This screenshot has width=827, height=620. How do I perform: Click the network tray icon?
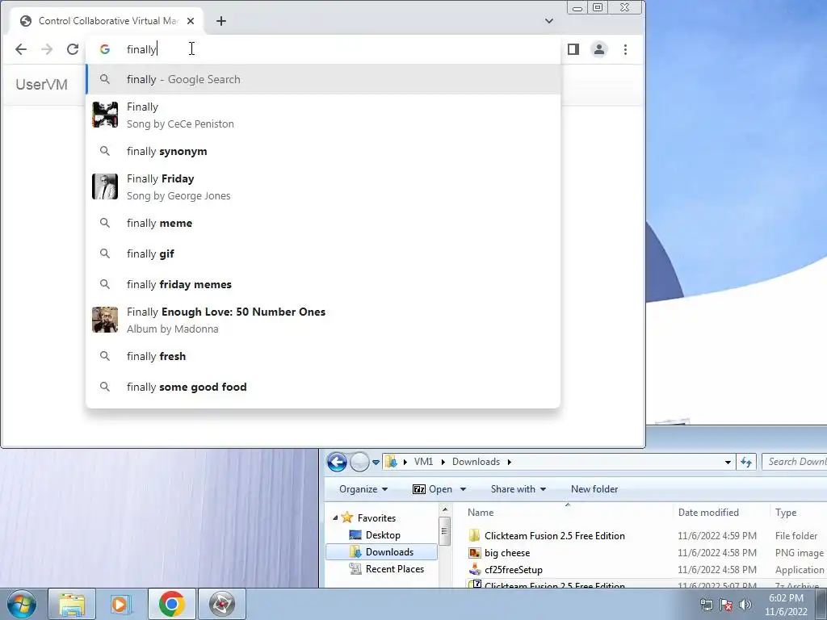(706, 605)
